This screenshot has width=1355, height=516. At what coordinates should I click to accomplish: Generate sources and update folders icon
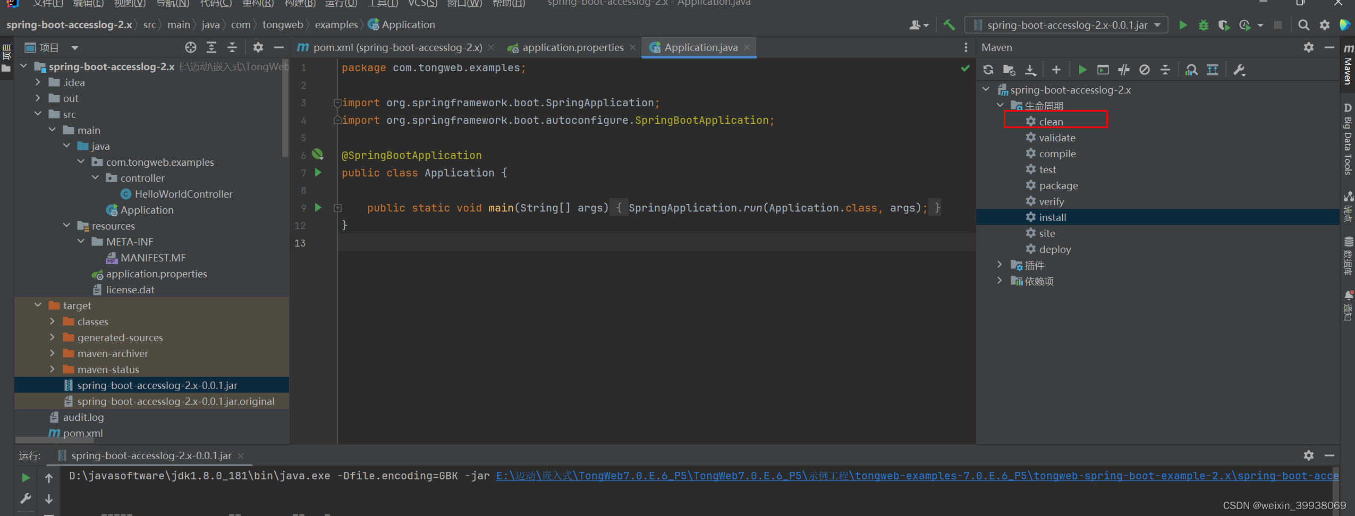pyautogui.click(x=1009, y=70)
